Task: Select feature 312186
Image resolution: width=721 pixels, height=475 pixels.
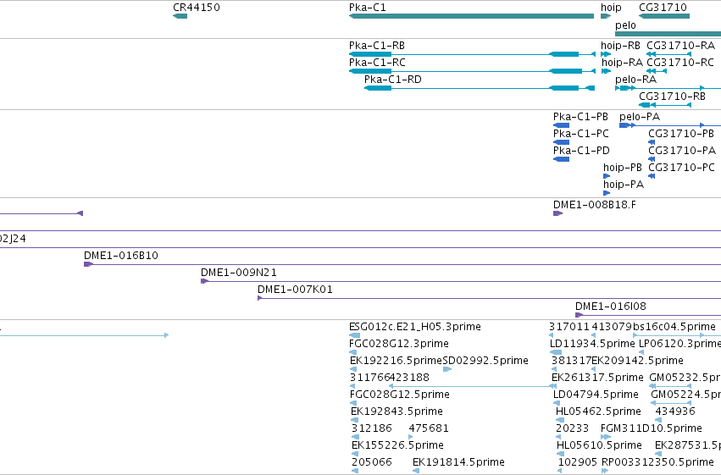Action: (356, 438)
